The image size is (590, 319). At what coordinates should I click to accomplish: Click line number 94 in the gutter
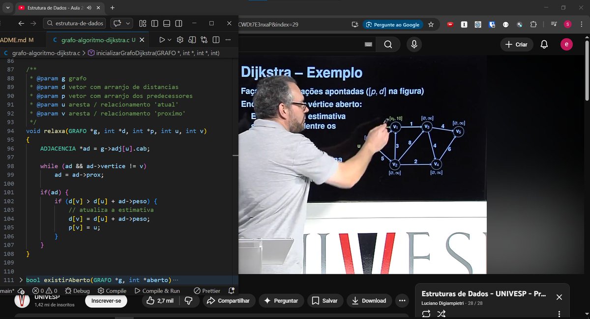[10, 131]
